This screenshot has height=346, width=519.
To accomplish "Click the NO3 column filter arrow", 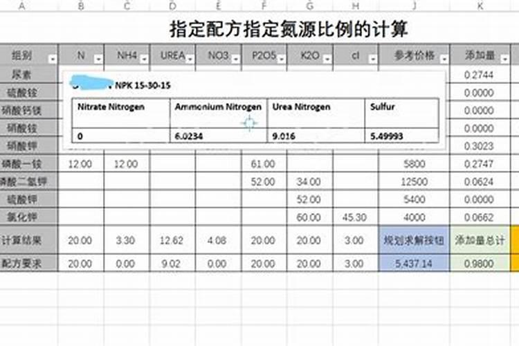I will pos(235,57).
